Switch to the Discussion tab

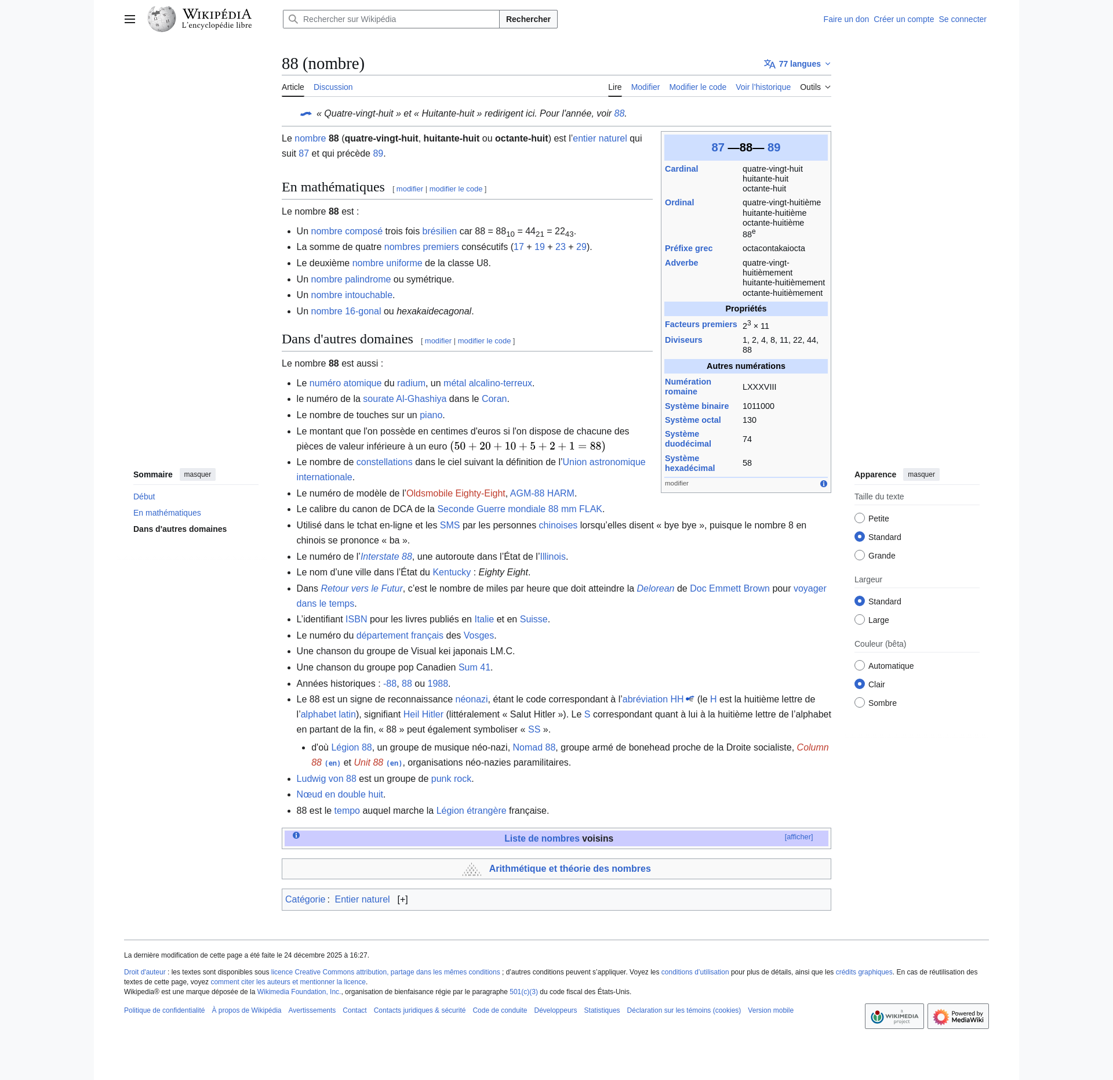(x=333, y=87)
